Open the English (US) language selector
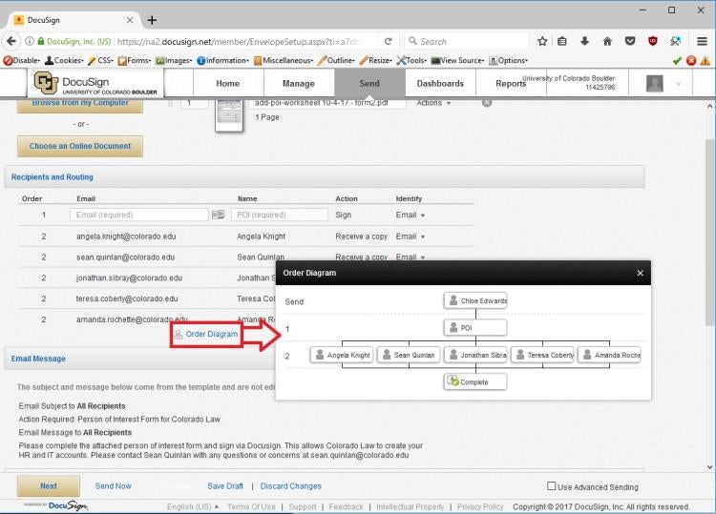This screenshot has height=514, width=716. pos(193,506)
